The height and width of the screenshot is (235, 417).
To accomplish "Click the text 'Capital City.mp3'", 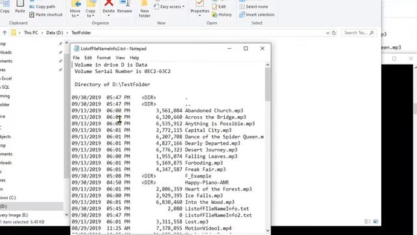I will (x=208, y=131).
